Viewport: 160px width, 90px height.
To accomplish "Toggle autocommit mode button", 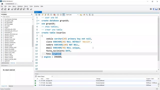I will click(x=64, y=15).
